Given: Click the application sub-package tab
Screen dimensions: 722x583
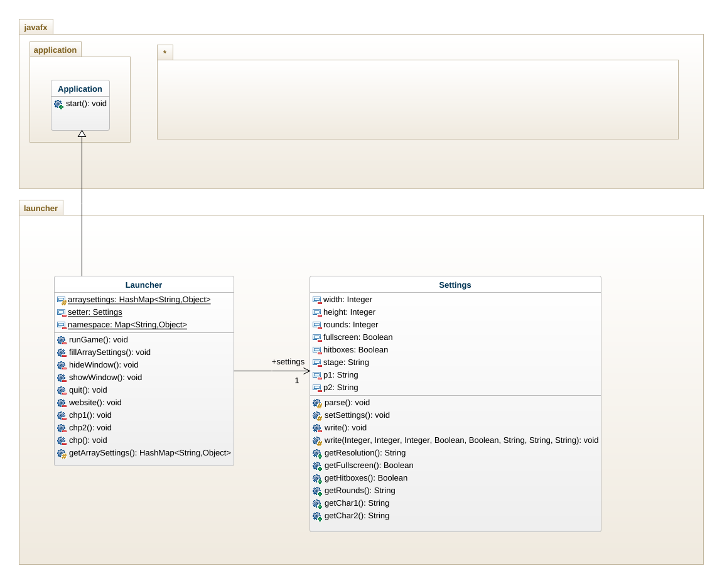Looking at the screenshot, I should pyautogui.click(x=55, y=50).
